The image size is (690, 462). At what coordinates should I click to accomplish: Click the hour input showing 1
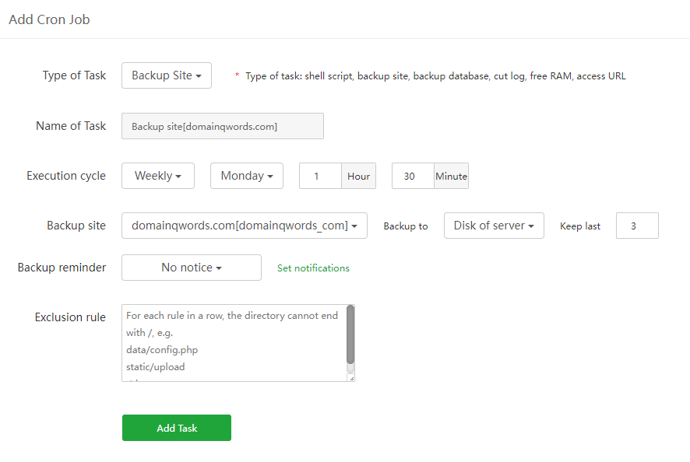(x=320, y=176)
